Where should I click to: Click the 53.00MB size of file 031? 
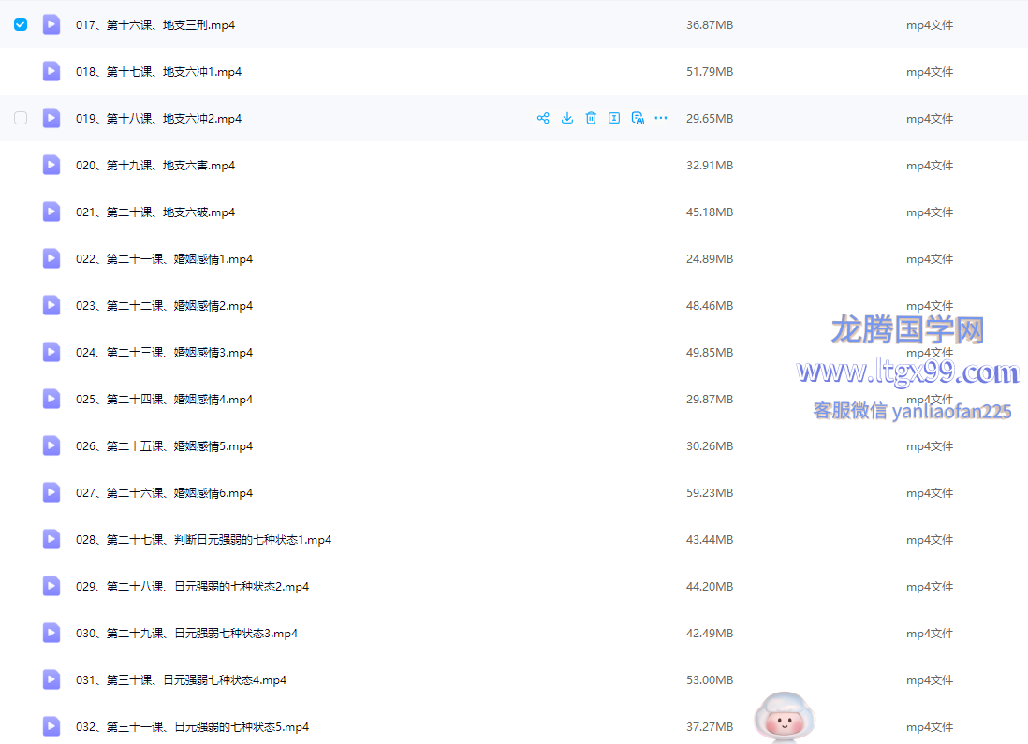[x=709, y=680]
